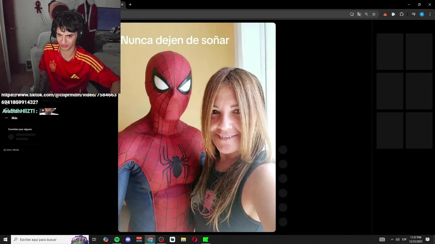435x244 pixels.
Task: Open the red fox extension icon
Action: pyautogui.click(x=385, y=14)
